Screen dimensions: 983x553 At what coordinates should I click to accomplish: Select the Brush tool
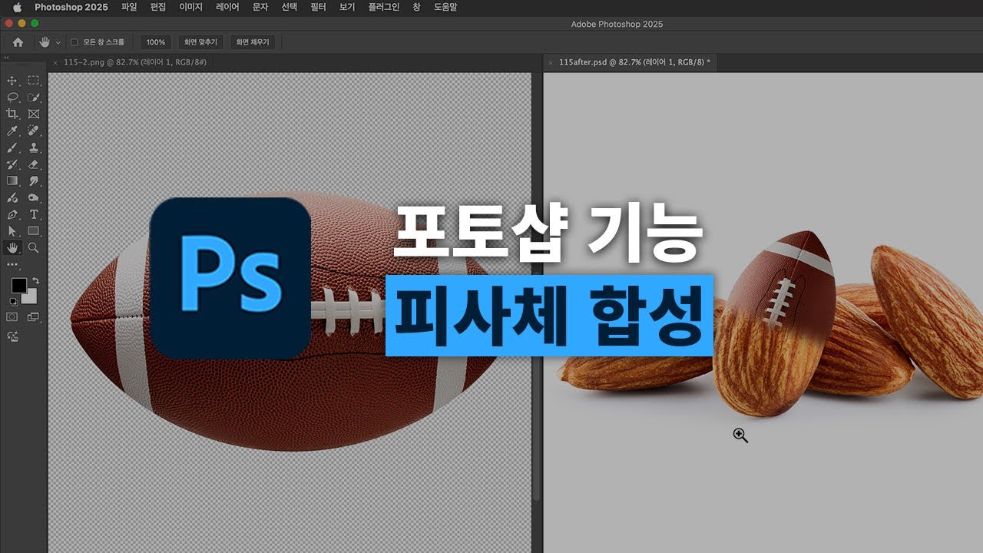pyautogui.click(x=12, y=147)
